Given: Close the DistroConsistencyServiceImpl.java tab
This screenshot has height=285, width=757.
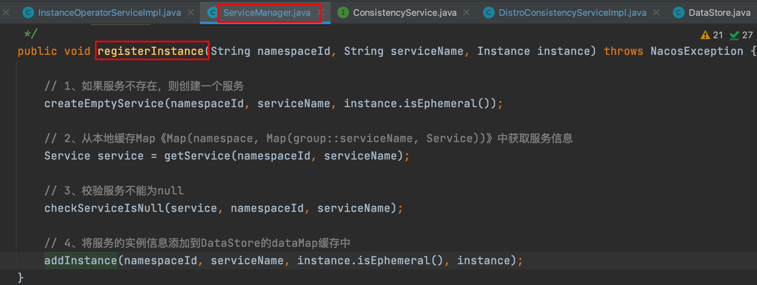Looking at the screenshot, I should [x=656, y=13].
